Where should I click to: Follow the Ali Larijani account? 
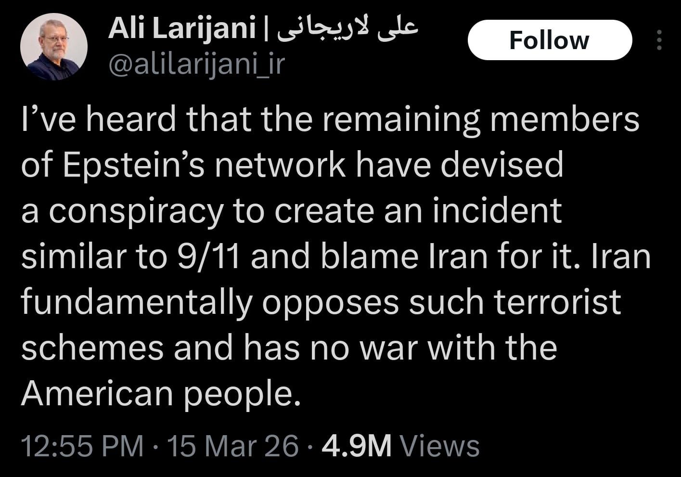549,40
